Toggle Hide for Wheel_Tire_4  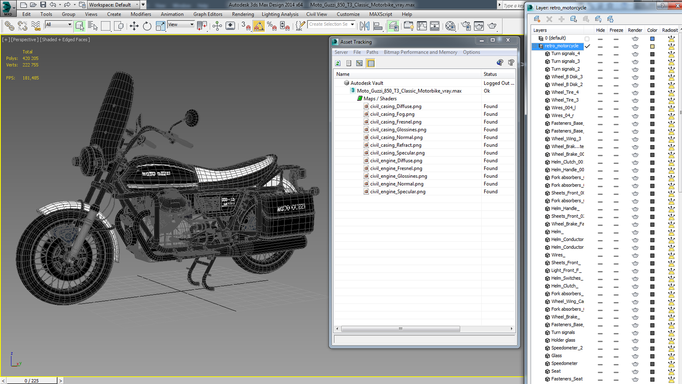click(600, 93)
